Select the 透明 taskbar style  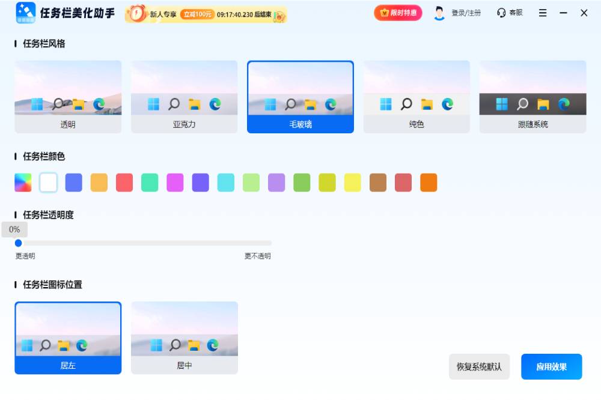pos(68,96)
